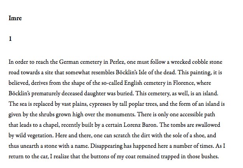The image size is (243, 168).
Task: Click the word "English" before cemetery
Action: (x=133, y=83)
